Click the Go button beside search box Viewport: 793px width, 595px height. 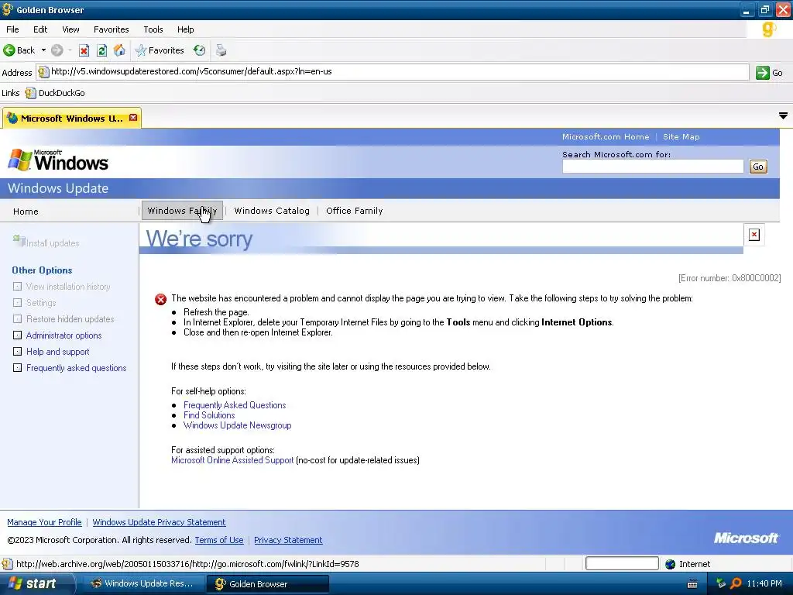tap(758, 167)
